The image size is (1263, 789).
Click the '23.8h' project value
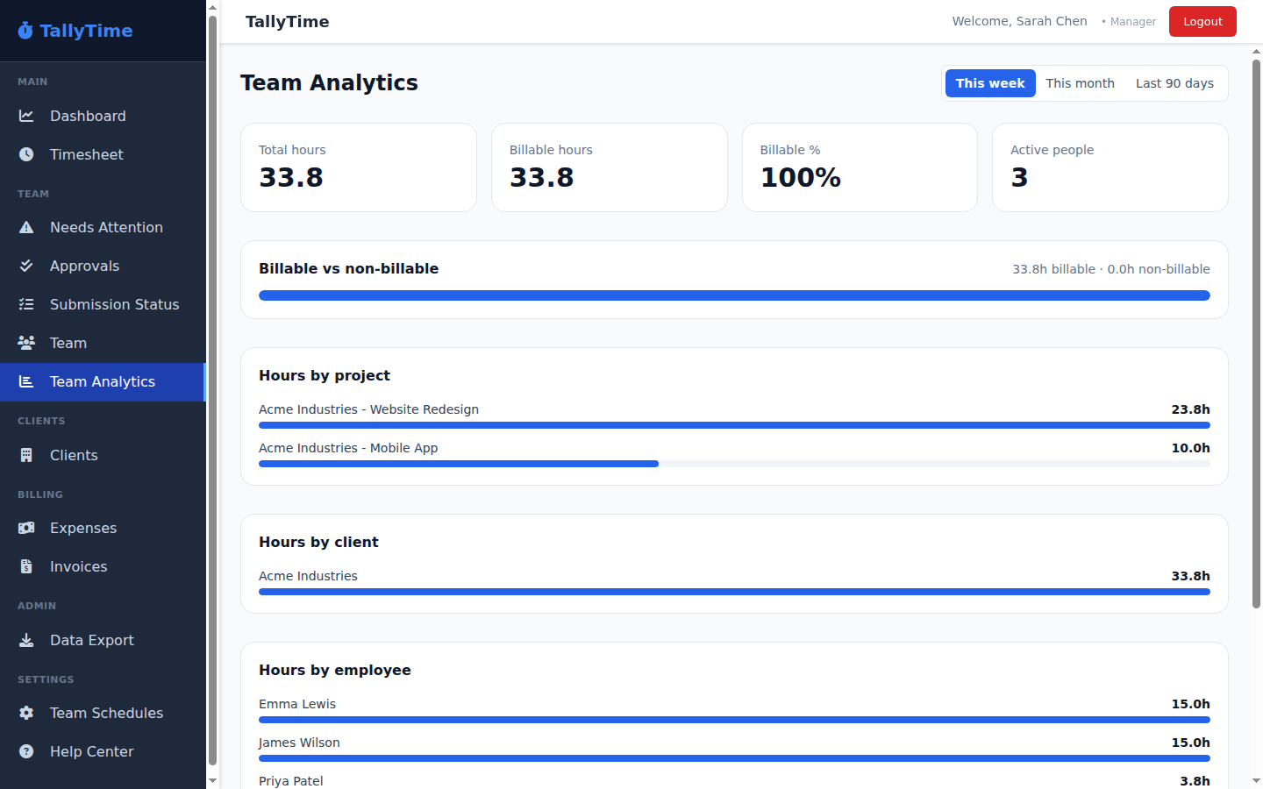[1191, 409]
